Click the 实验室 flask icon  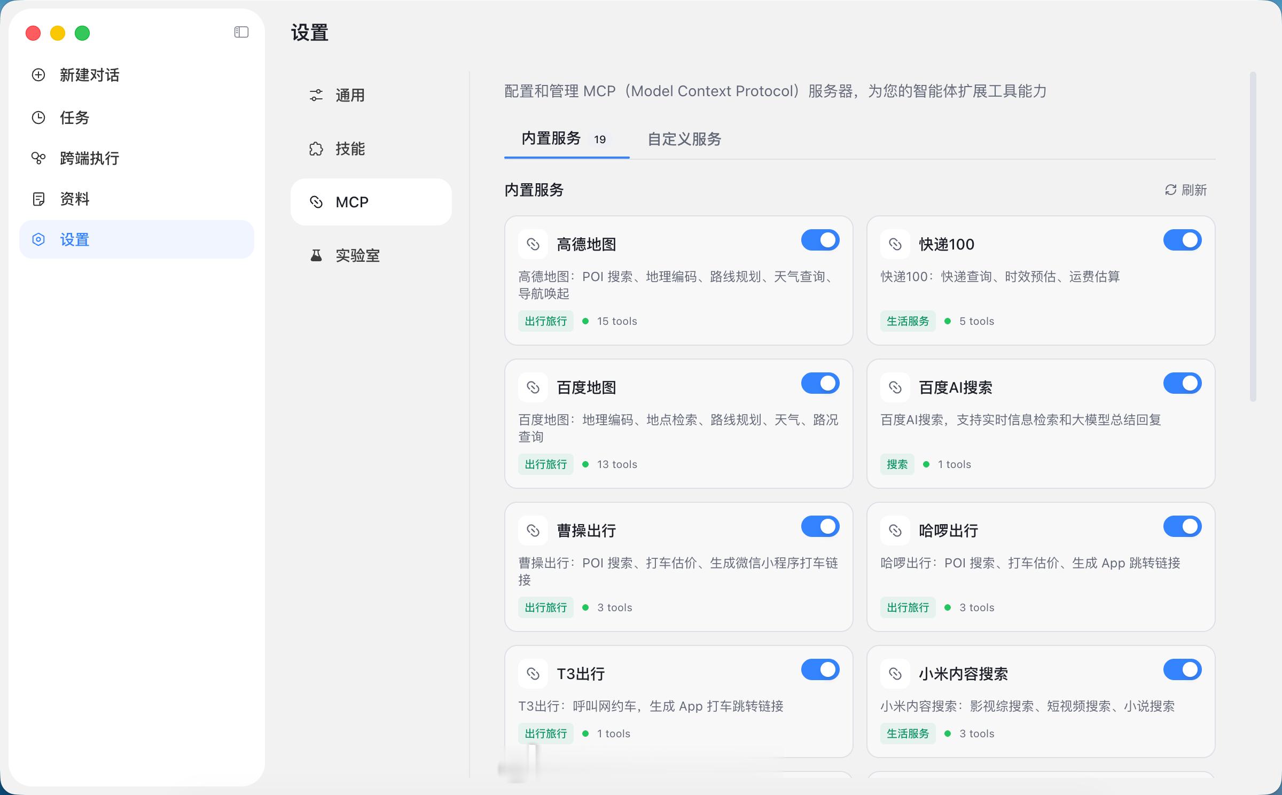tap(316, 255)
